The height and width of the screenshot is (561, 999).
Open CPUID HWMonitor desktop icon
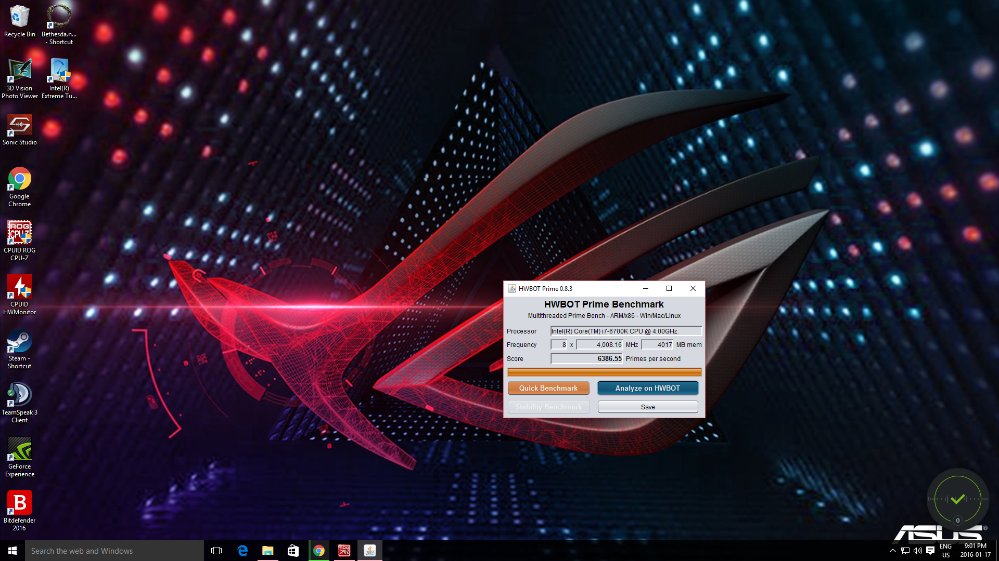point(20,295)
